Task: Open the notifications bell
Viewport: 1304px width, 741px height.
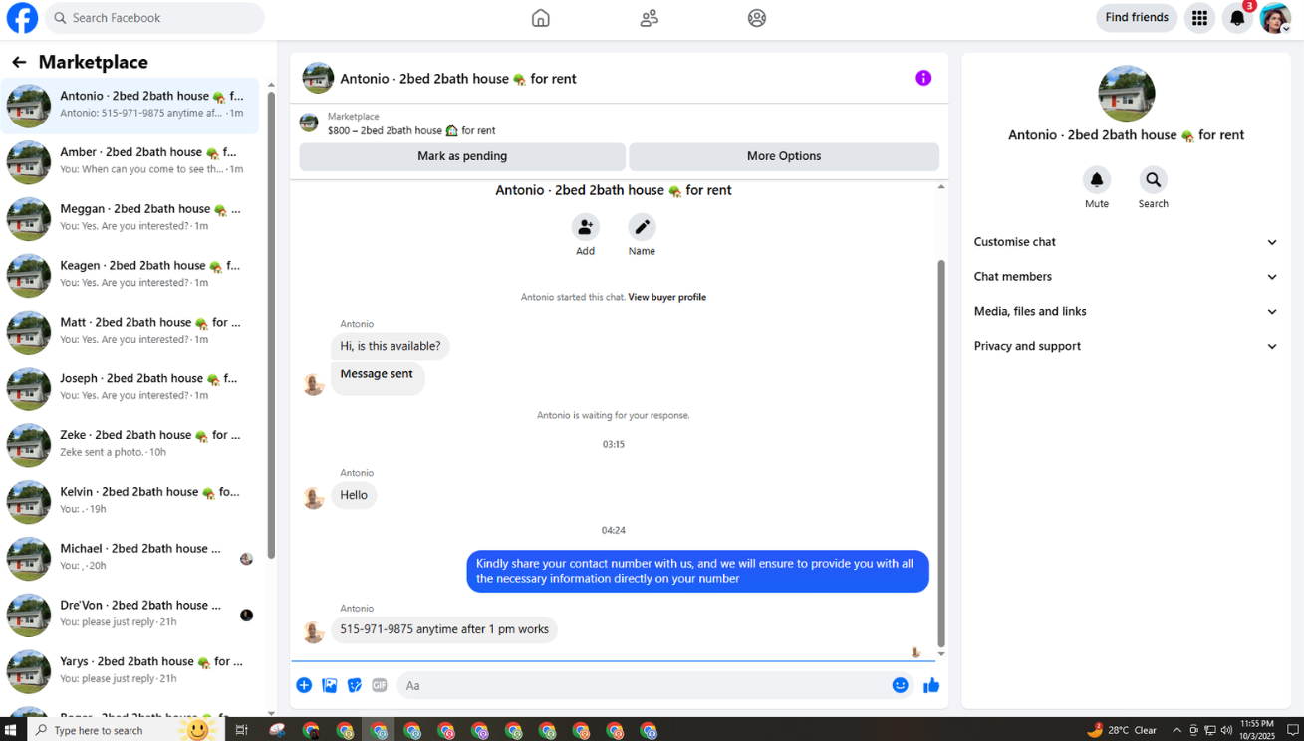Action: [1237, 18]
